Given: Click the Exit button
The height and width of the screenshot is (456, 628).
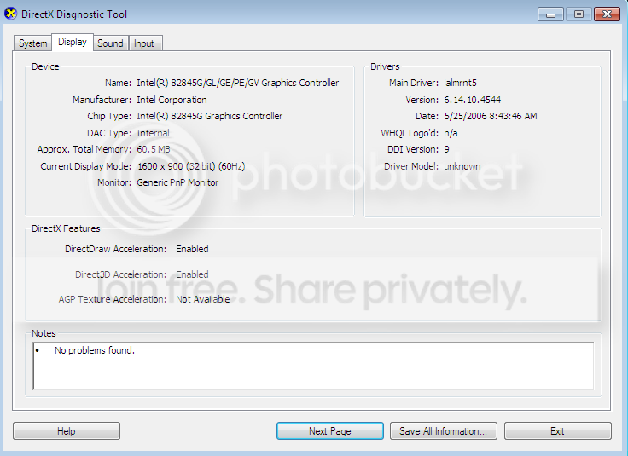Looking at the screenshot, I should (557, 430).
